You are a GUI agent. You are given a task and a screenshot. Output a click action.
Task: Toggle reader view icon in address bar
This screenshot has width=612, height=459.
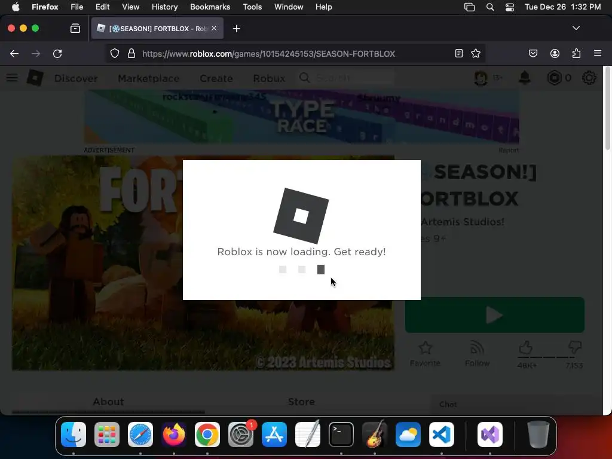459,53
